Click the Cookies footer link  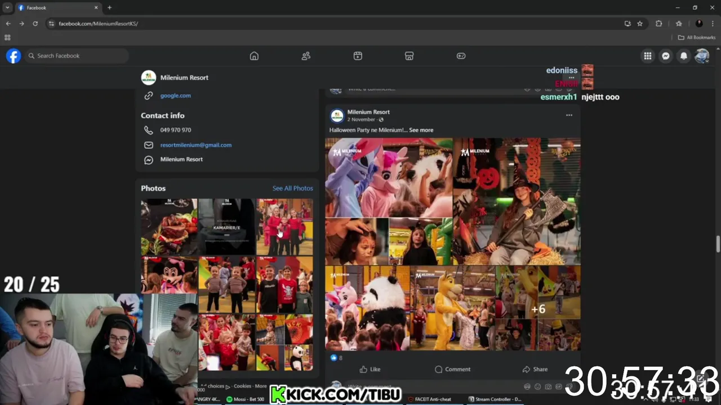(242, 386)
